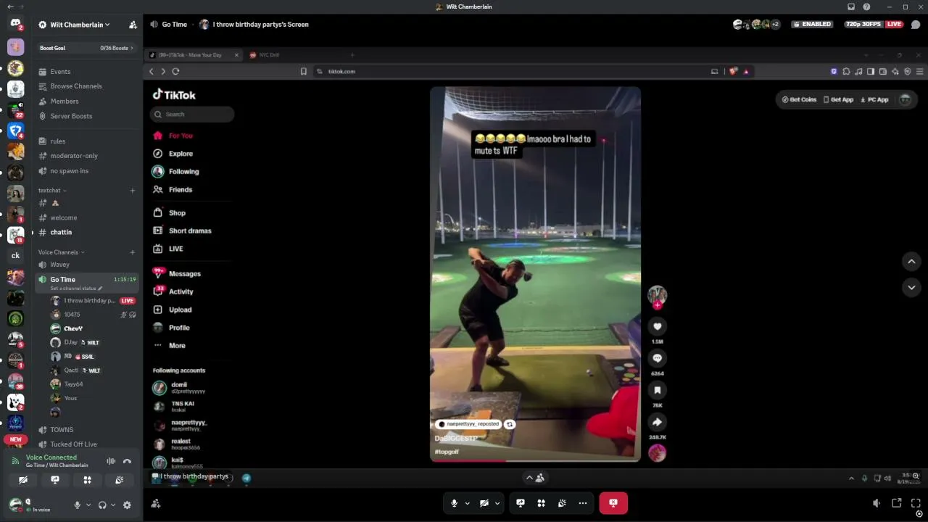Image resolution: width=928 pixels, height=522 pixels.
Task: Click TikTok video red progress bar
Action: (x=469, y=460)
